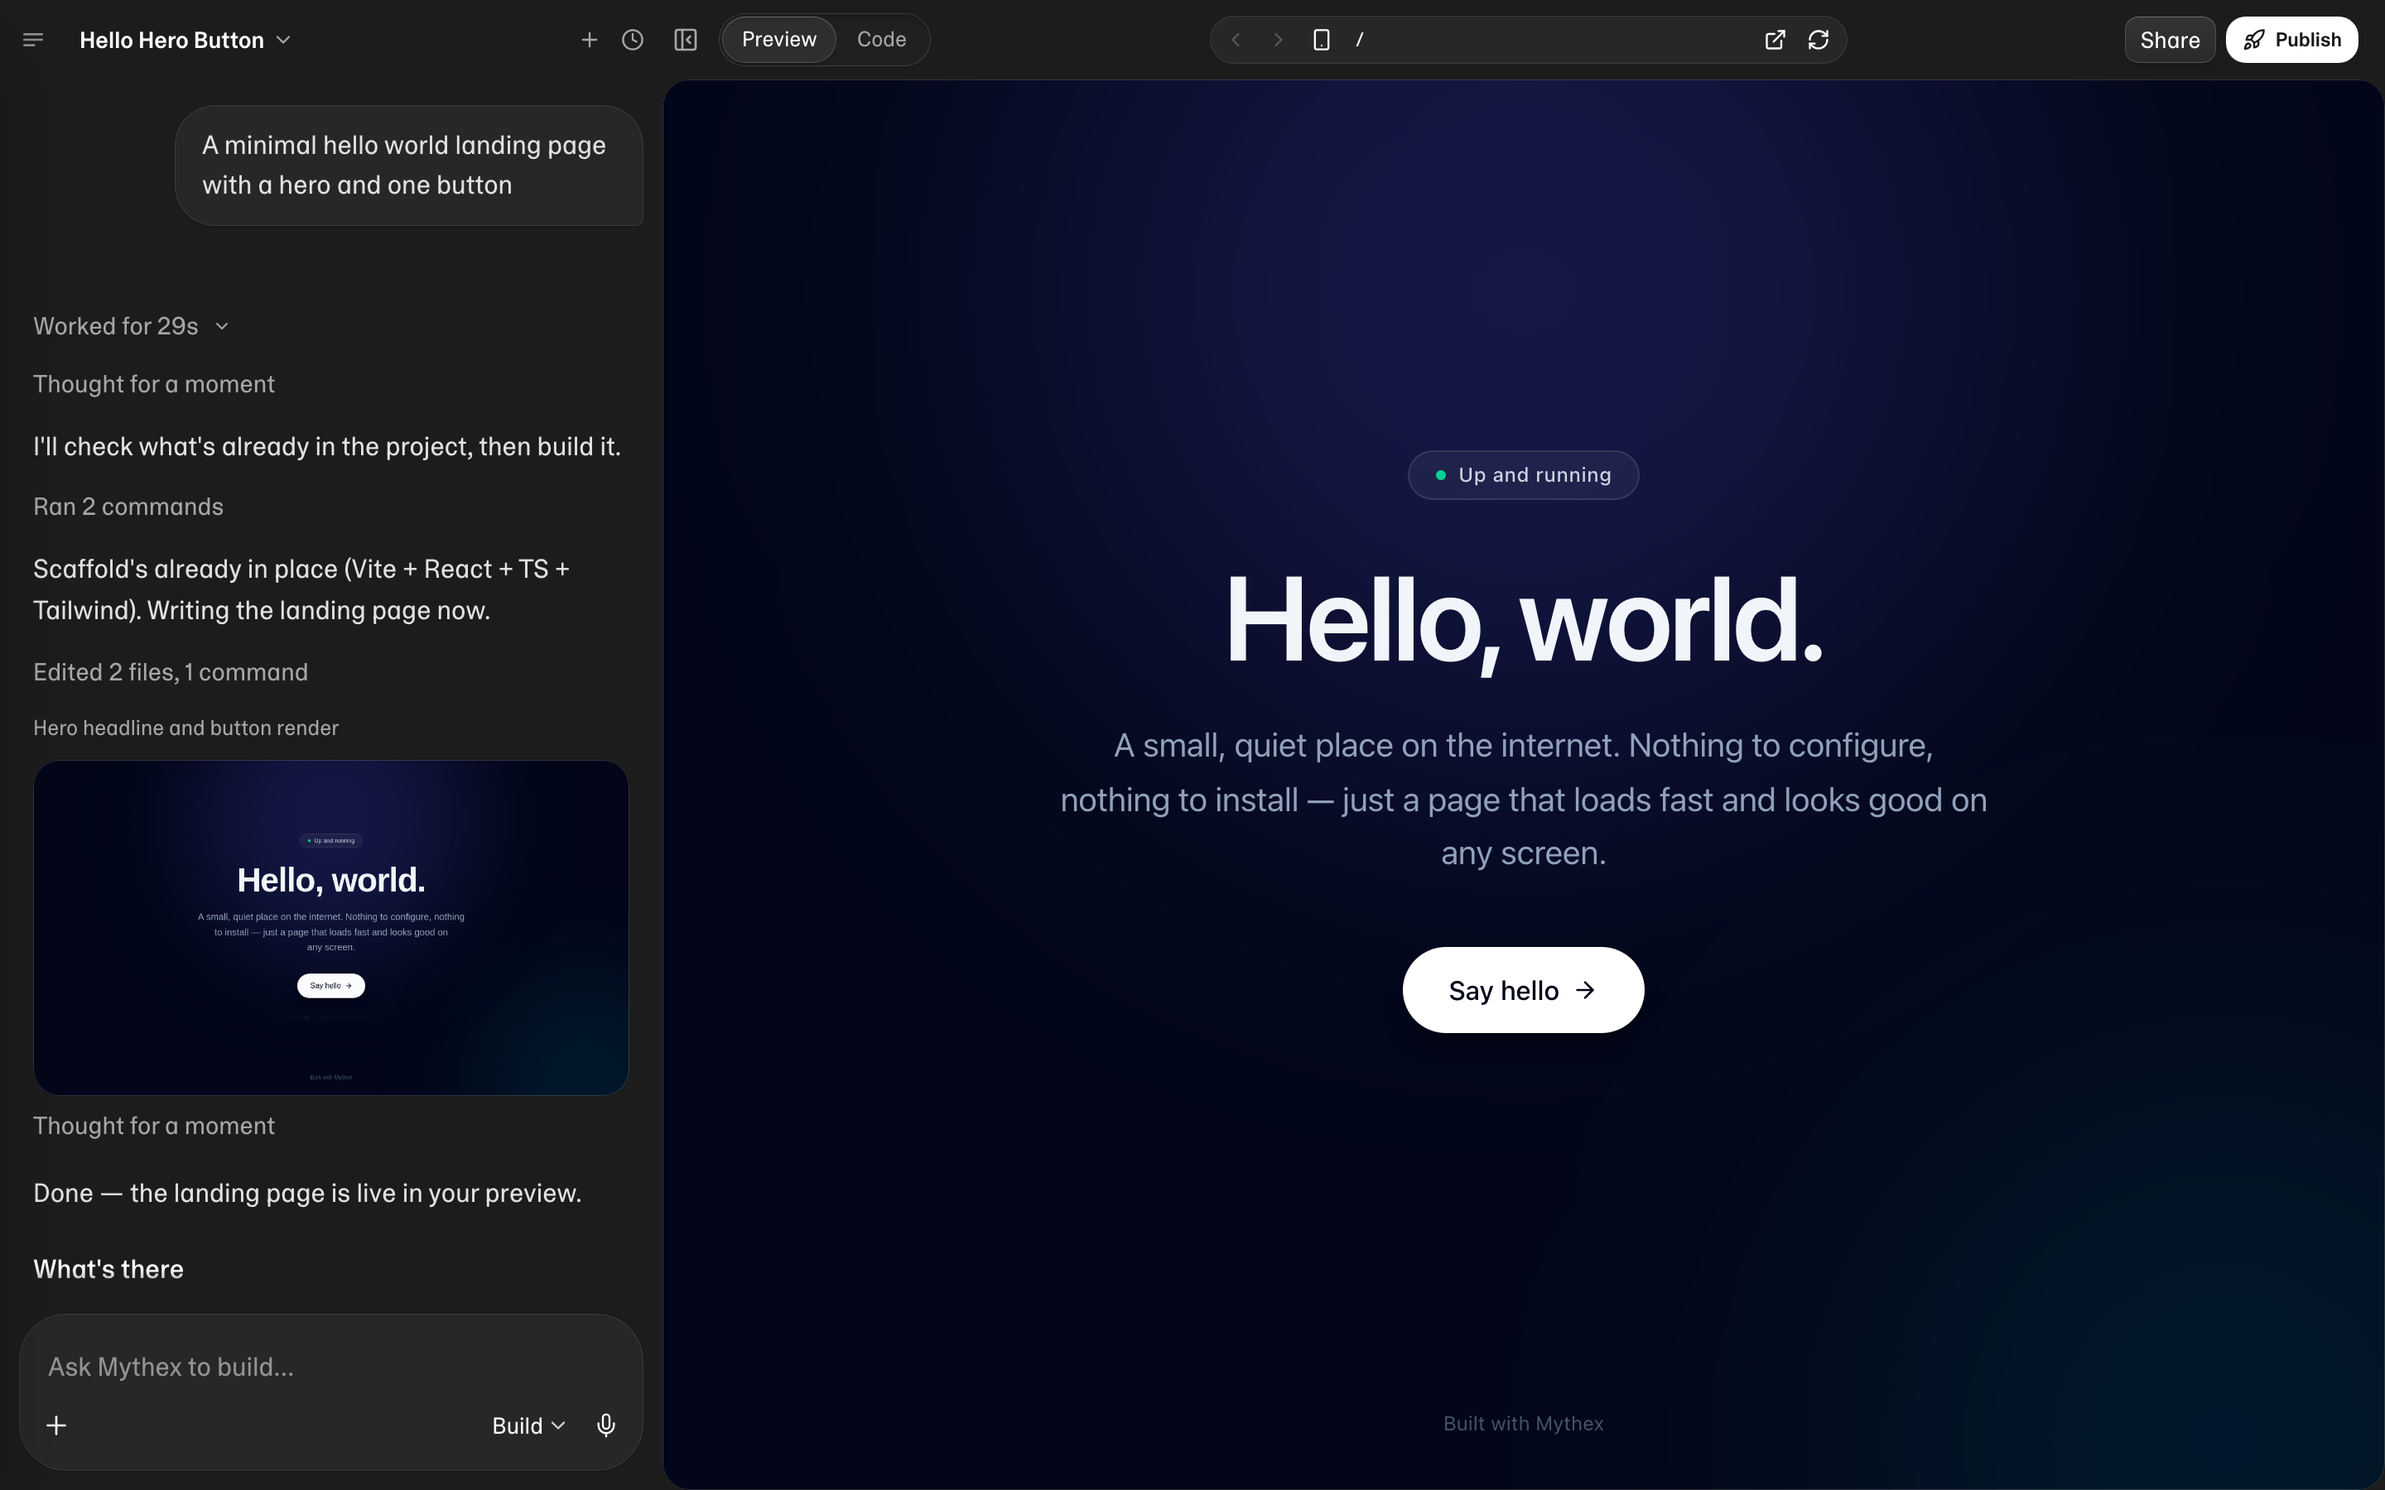
Task: Click the Share button
Action: [x=2169, y=40]
